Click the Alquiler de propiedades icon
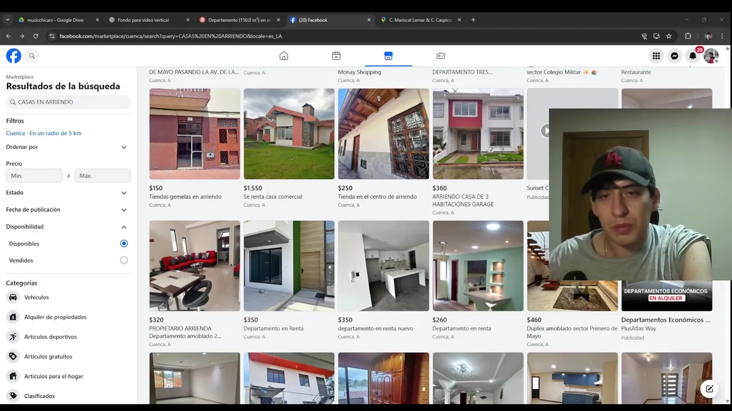 pos(13,317)
